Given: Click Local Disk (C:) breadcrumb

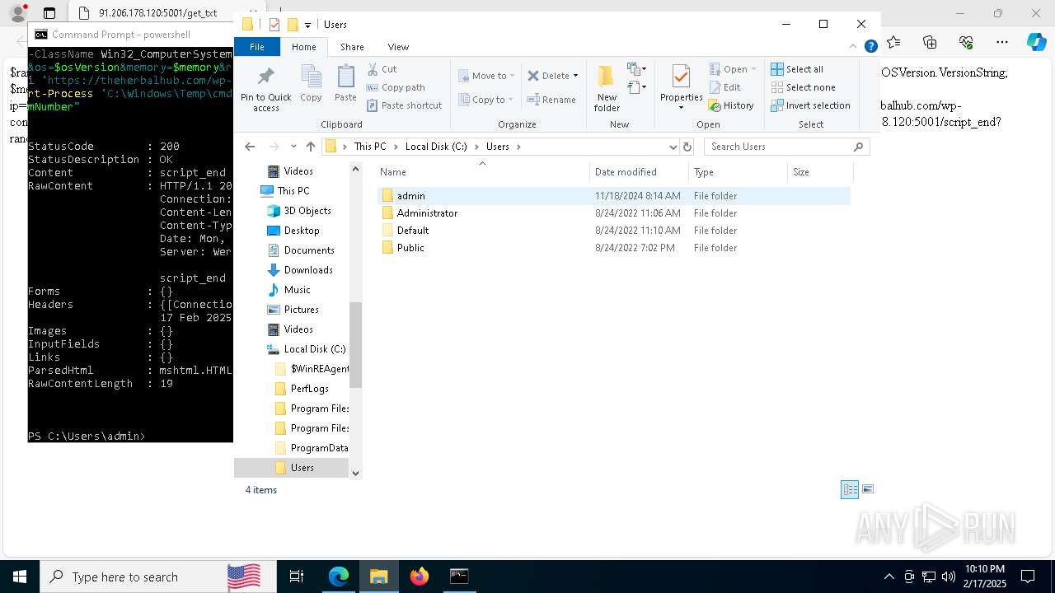Looking at the screenshot, I should pos(436,147).
